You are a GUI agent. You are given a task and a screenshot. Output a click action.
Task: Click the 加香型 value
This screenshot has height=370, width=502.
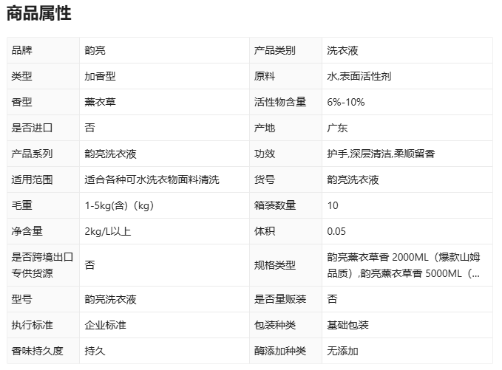point(100,76)
